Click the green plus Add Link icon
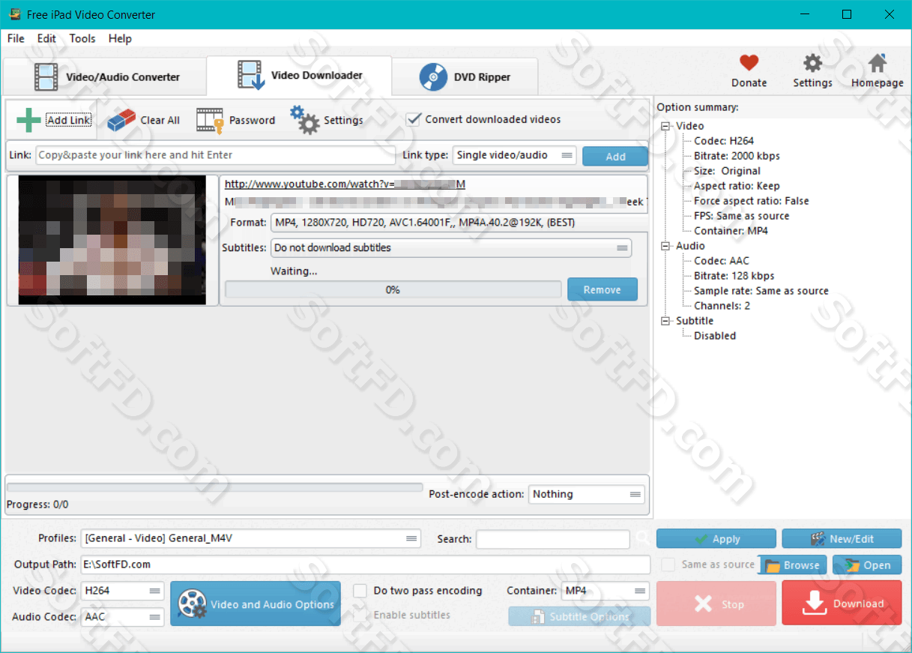 [x=28, y=120]
